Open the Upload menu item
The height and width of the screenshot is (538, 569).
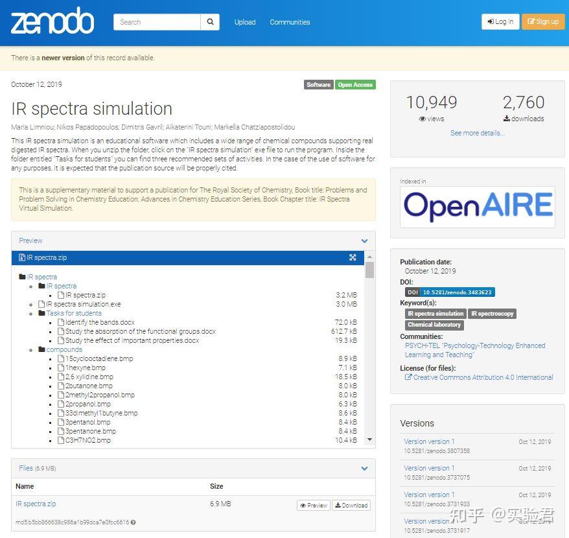click(x=245, y=22)
